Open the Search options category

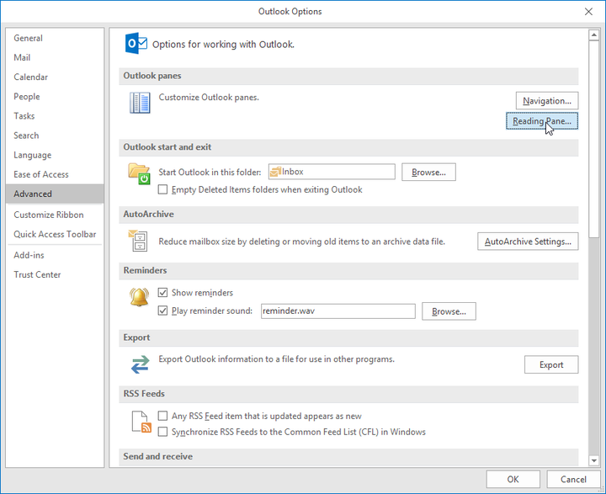click(55, 135)
